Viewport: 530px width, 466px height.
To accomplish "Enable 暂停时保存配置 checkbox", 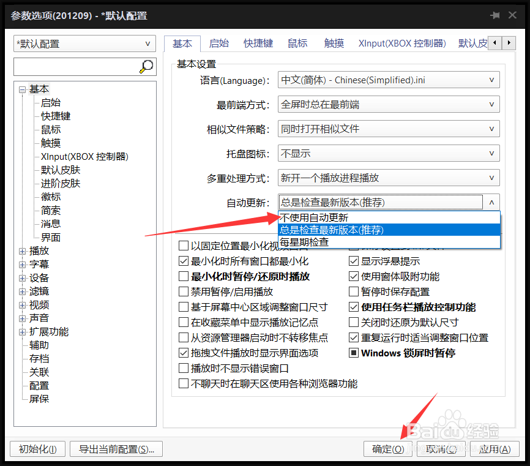I will click(354, 291).
